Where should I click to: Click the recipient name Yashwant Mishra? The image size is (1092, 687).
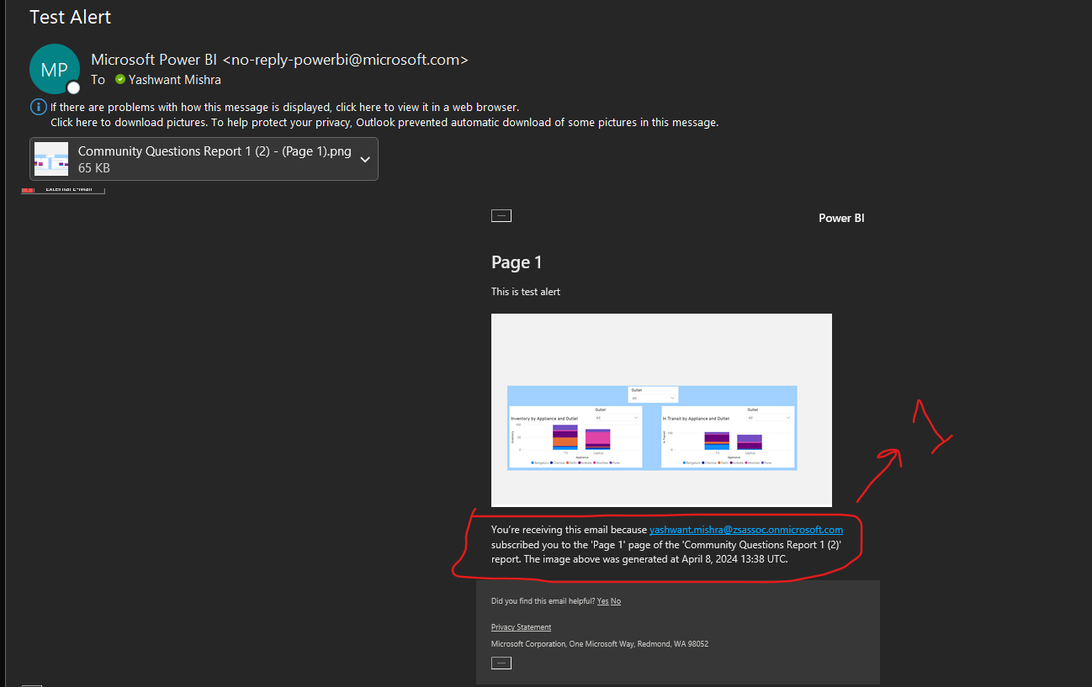click(175, 80)
